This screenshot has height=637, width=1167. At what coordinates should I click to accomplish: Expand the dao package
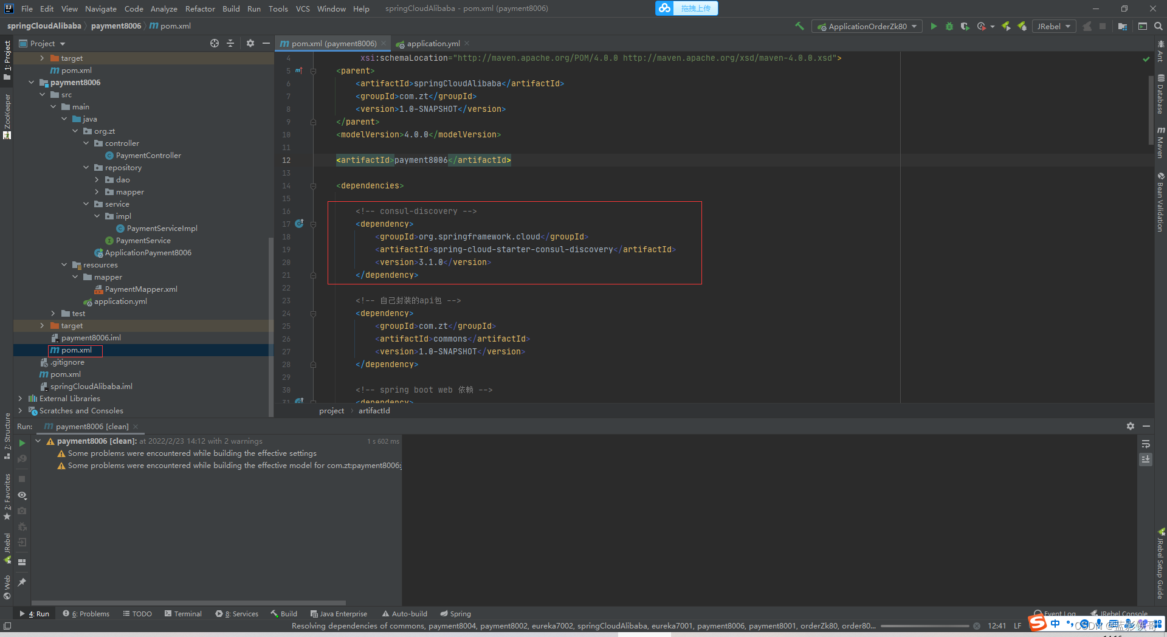pyautogui.click(x=97, y=179)
